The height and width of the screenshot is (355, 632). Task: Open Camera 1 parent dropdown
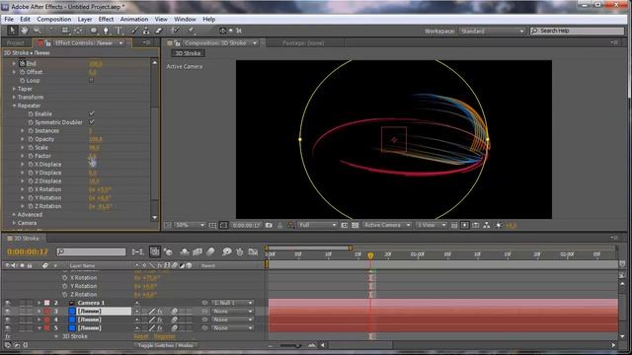(x=232, y=303)
